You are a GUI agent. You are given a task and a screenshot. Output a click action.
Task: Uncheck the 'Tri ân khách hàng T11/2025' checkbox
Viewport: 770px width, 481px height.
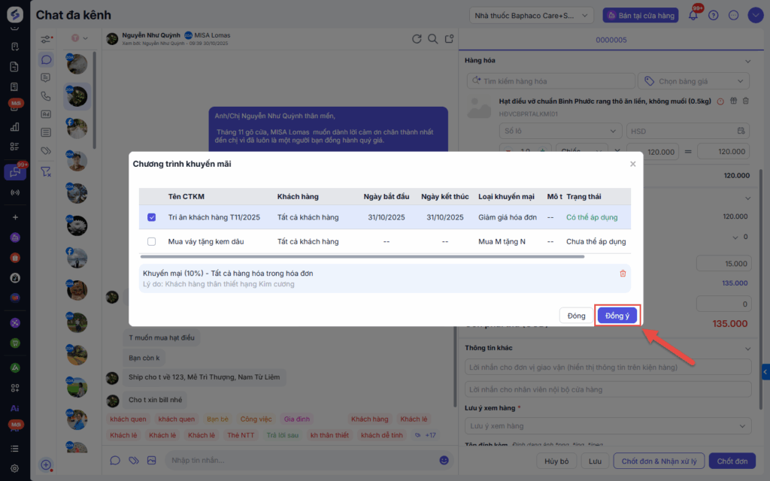[x=151, y=217]
